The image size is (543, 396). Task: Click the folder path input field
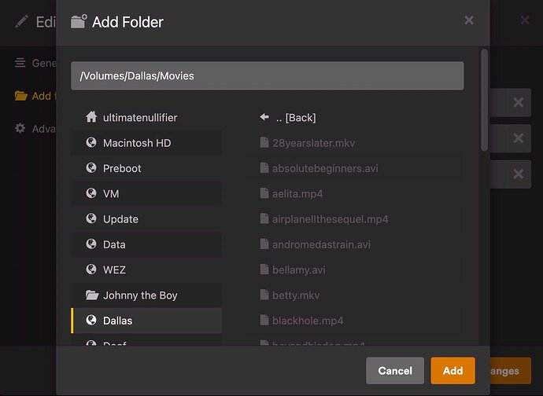(x=267, y=75)
